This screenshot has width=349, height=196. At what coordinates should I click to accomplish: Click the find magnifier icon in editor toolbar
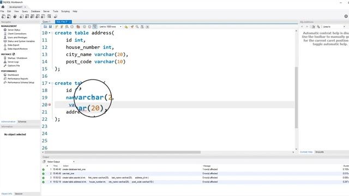click(x=137, y=27)
